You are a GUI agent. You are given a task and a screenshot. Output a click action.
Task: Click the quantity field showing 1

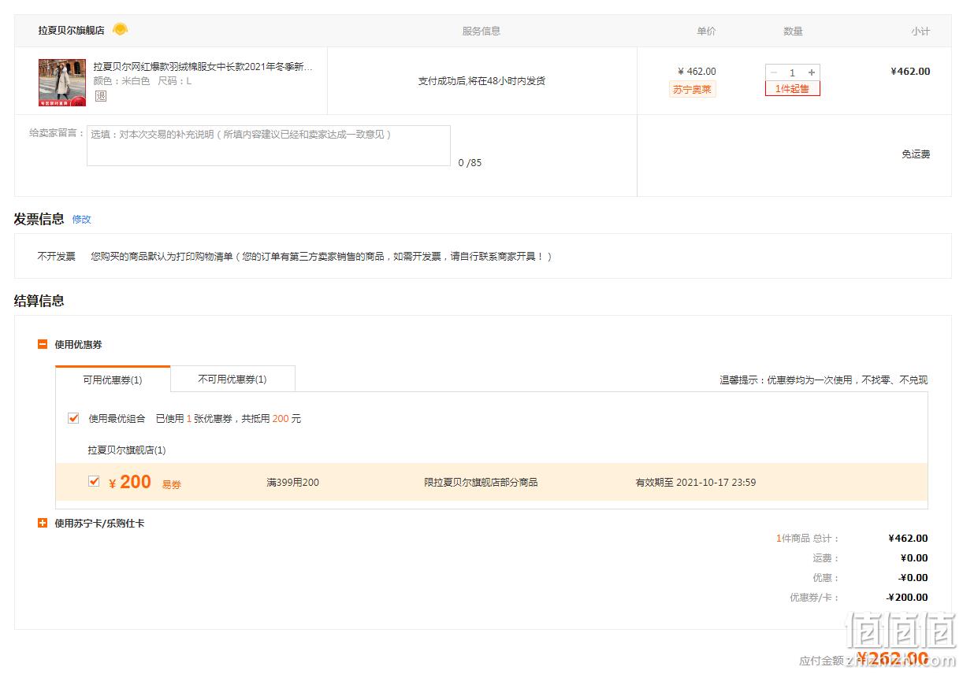792,72
